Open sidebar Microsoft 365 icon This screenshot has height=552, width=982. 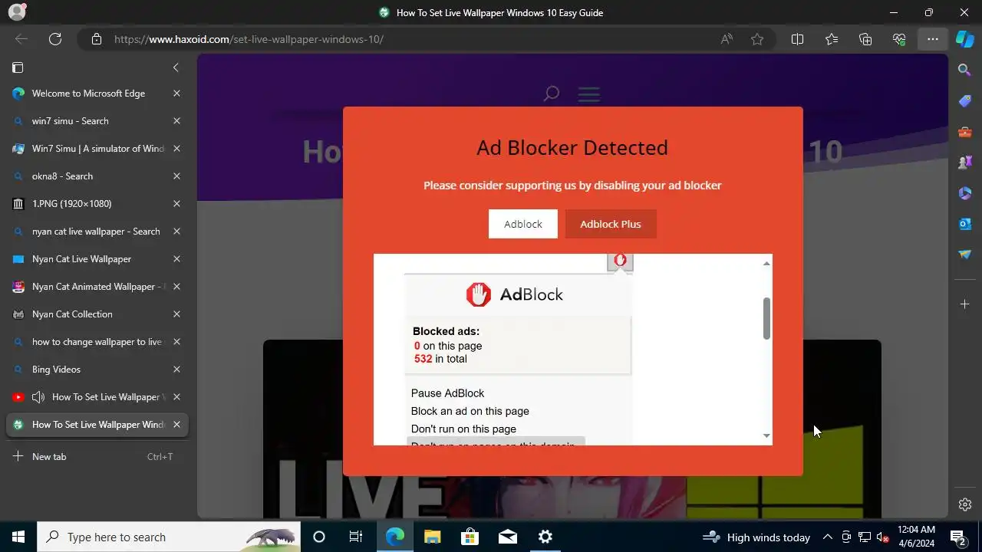coord(965,193)
